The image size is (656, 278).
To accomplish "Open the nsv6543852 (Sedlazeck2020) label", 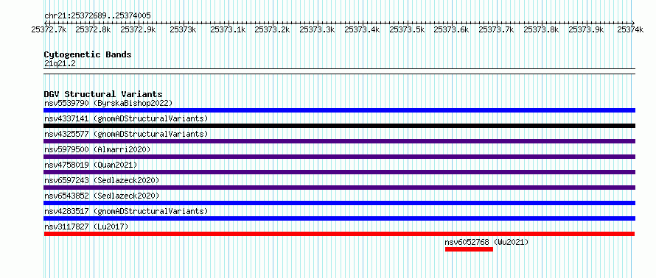I will point(102,196).
